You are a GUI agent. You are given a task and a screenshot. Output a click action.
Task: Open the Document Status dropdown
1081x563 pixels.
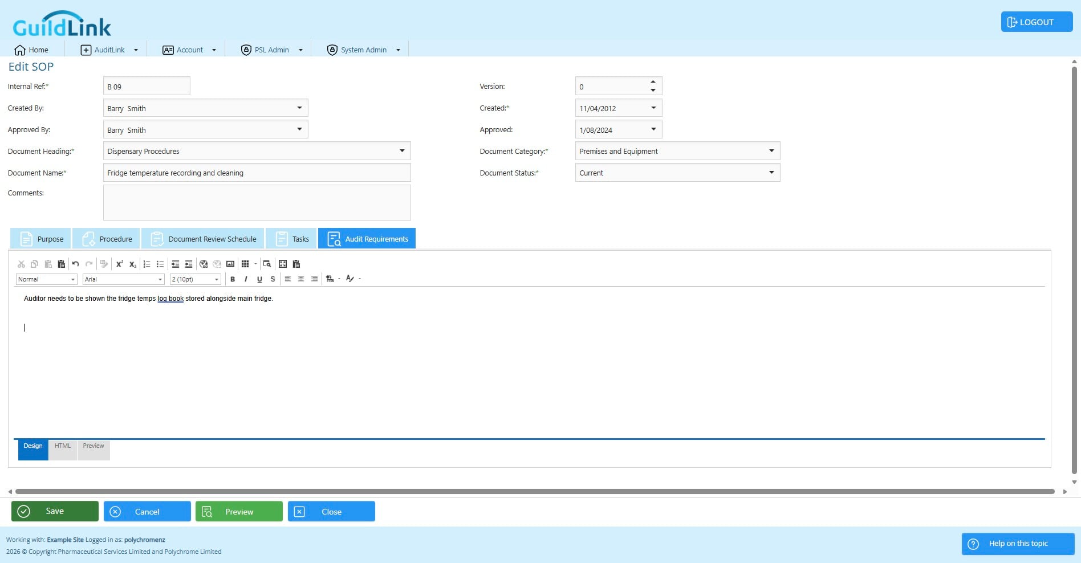771,173
